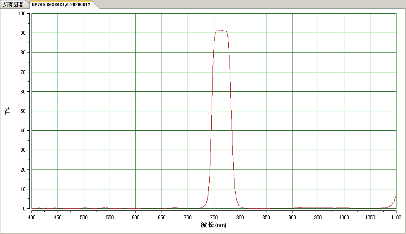
Task: Click the 50 transmittance axis label
Action: [x=23, y=111]
